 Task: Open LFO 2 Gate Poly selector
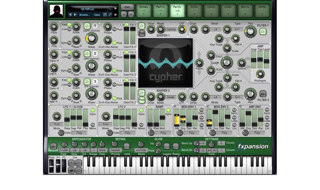point(128,133)
